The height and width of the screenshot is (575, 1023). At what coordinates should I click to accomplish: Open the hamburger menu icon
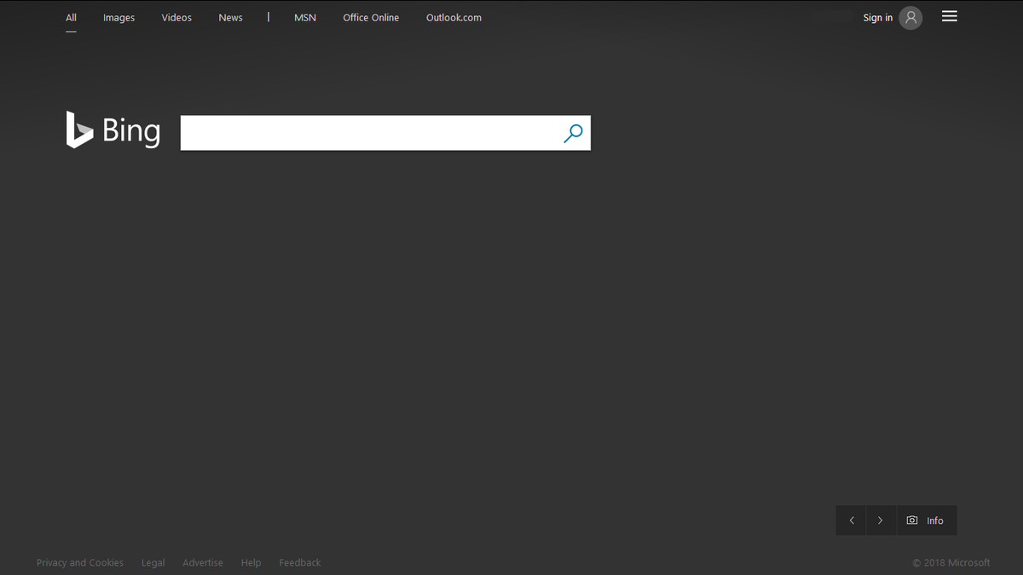click(949, 17)
